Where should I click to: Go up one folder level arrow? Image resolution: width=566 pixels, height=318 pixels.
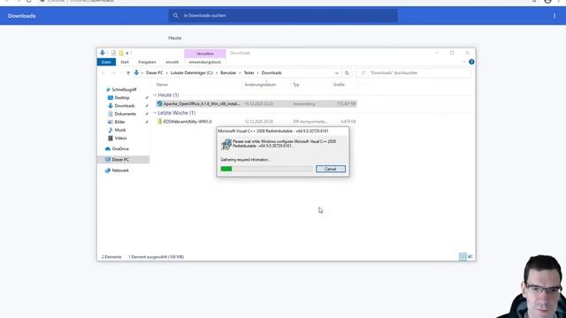(128, 72)
